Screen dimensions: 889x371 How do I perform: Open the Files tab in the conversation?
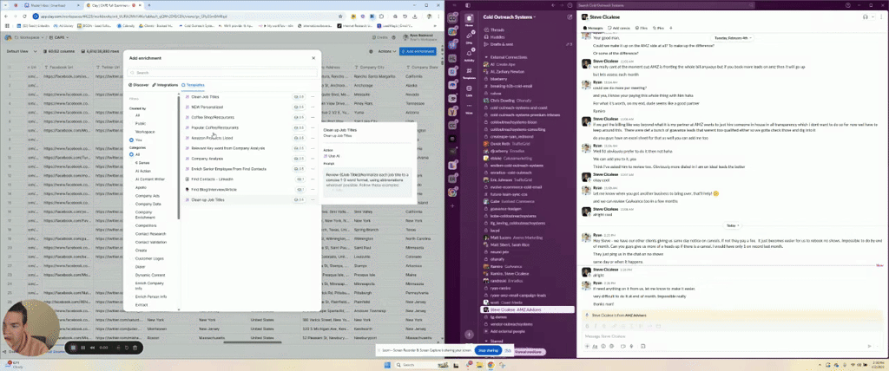pos(644,28)
